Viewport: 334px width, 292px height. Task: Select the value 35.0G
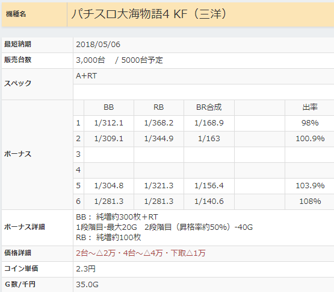coord(87,285)
